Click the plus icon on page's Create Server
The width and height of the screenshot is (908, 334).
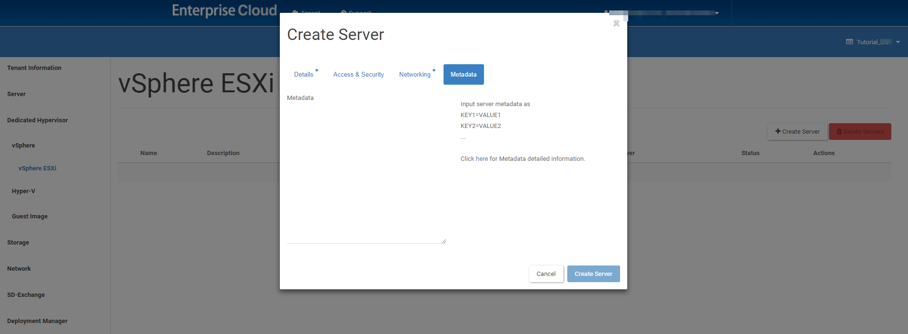coord(778,131)
